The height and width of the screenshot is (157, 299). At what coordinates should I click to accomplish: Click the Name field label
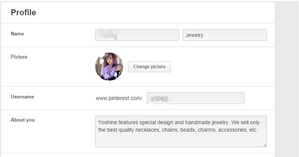(x=17, y=34)
